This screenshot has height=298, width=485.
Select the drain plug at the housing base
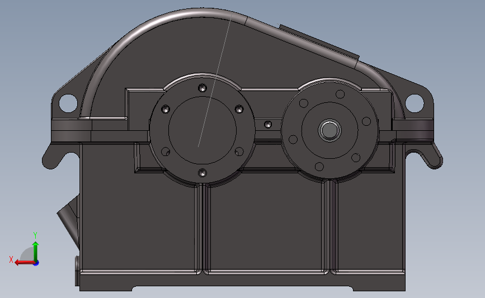pos(77,271)
